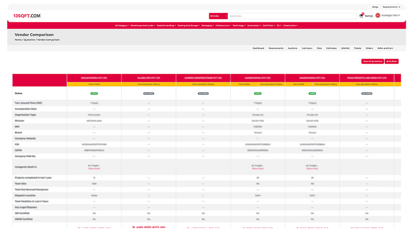Click the search here input field
The width and height of the screenshot is (413, 232).
click(292, 16)
